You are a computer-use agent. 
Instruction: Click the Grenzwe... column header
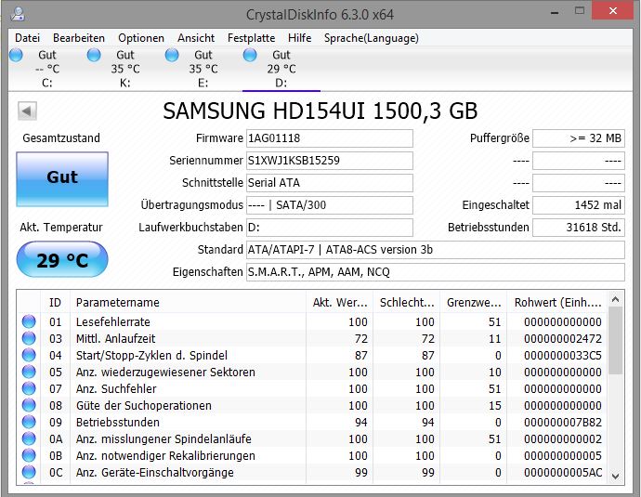pyautogui.click(x=474, y=303)
